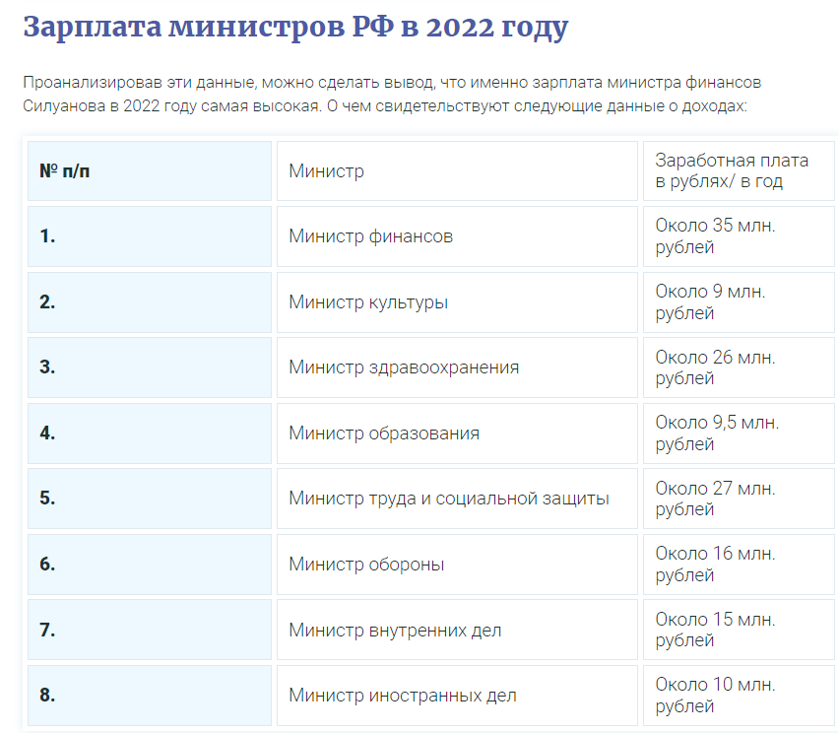Select the 'Министр иностранных дел' cell
839x733 pixels.
tap(457, 696)
